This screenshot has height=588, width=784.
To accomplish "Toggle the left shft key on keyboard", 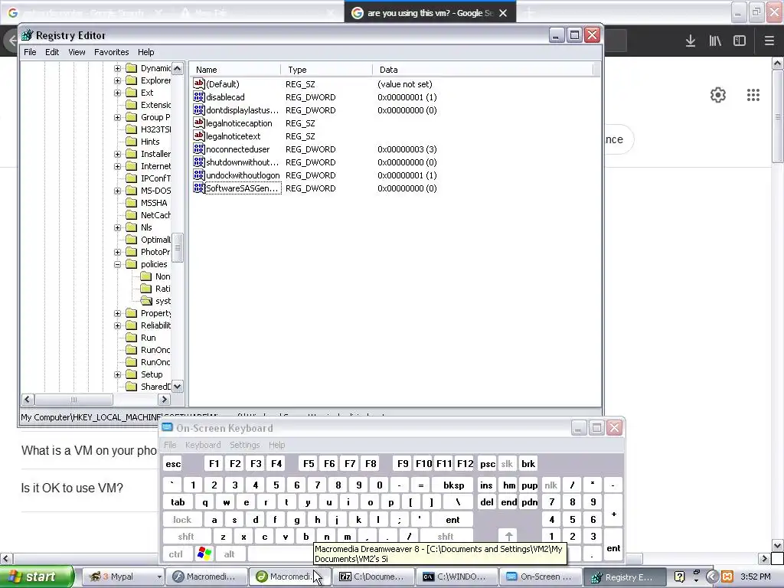I will [x=187, y=537].
